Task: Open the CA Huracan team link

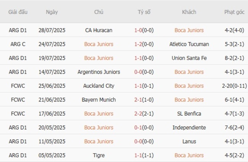Action: click(x=99, y=30)
